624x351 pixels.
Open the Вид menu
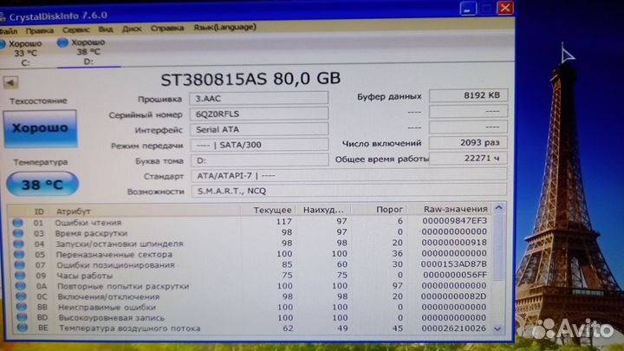click(106, 29)
